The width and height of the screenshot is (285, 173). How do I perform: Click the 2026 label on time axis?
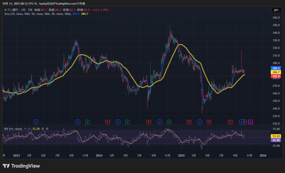coord(263,156)
